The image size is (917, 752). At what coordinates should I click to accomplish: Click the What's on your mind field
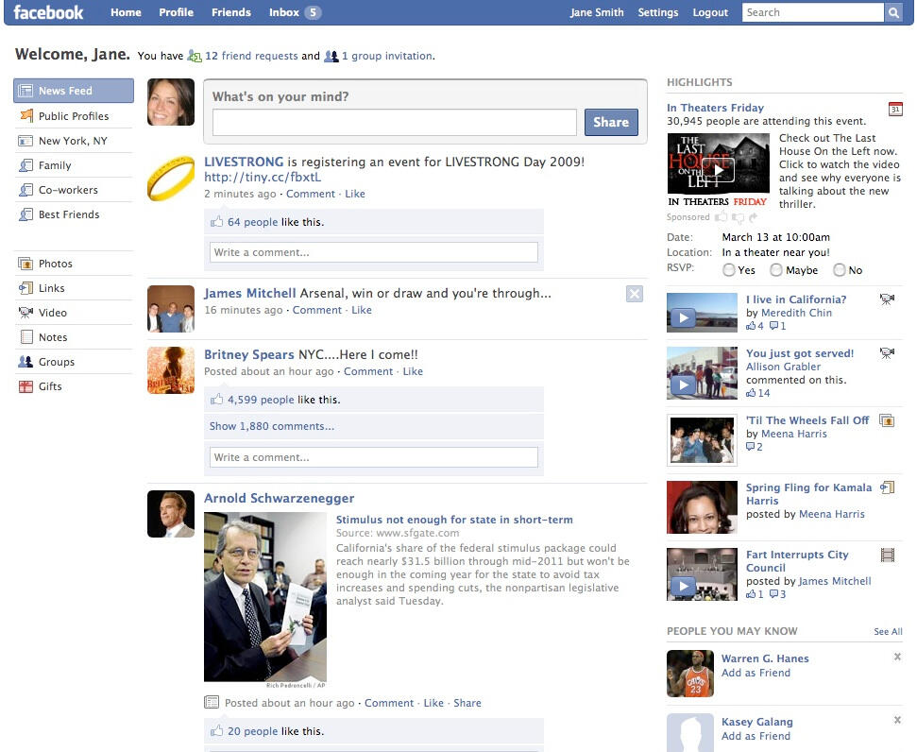tap(395, 122)
